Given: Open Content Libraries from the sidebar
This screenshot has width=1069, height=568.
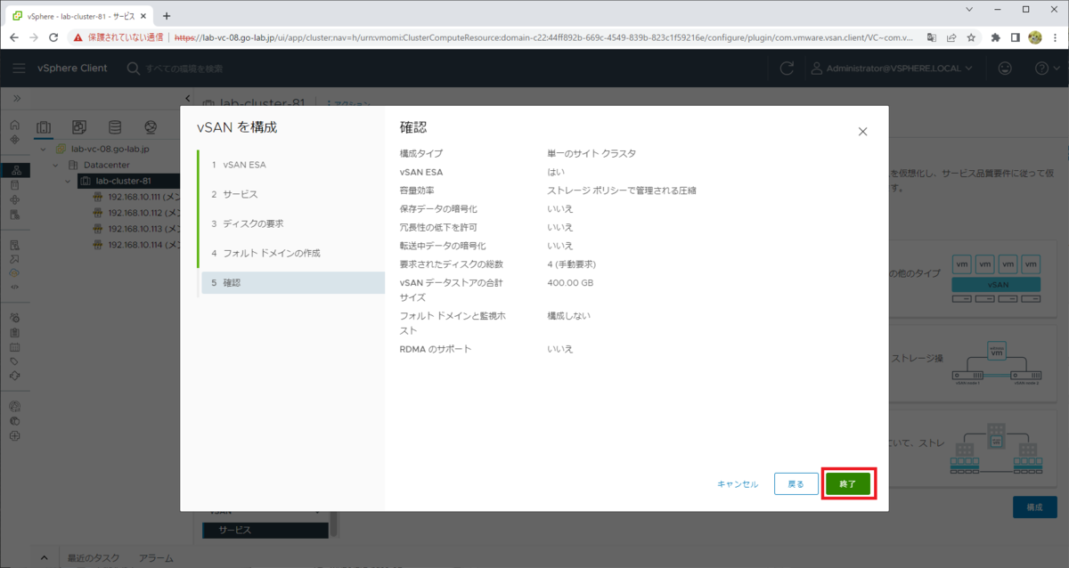Looking at the screenshot, I should 15,185.
